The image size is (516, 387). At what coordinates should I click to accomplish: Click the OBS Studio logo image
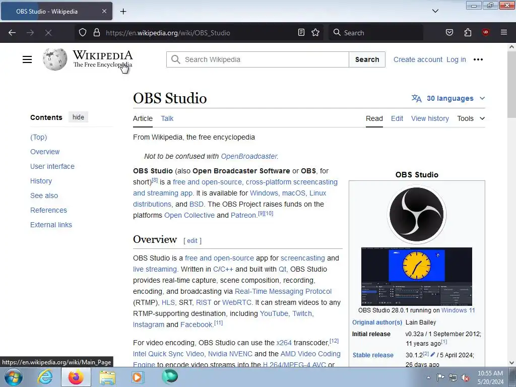(417, 214)
